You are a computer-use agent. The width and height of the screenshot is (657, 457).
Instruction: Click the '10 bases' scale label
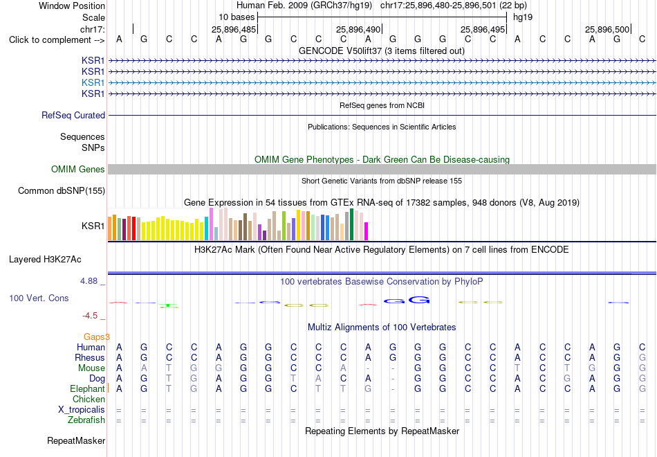(237, 17)
